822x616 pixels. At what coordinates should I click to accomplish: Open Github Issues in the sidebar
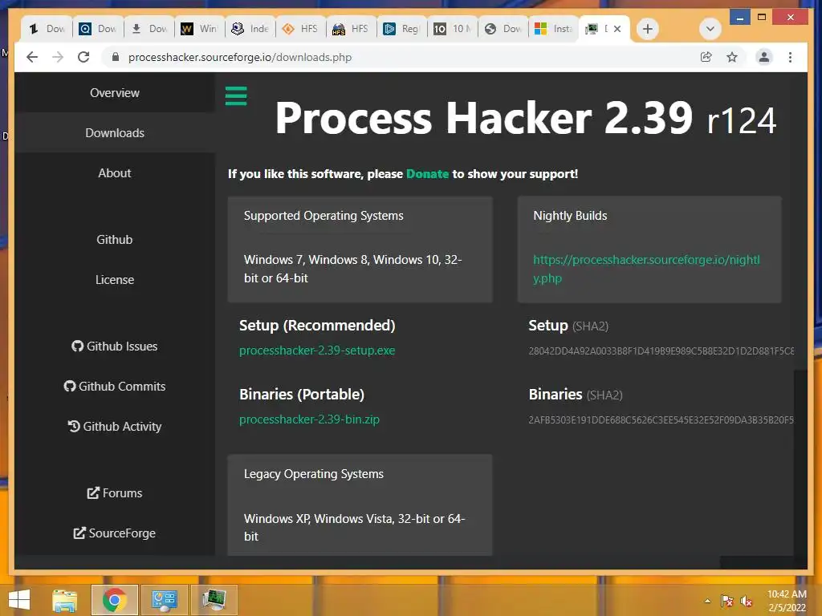click(115, 346)
